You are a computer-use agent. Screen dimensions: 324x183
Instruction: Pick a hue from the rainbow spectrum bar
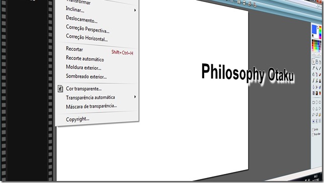click(x=320, y=33)
